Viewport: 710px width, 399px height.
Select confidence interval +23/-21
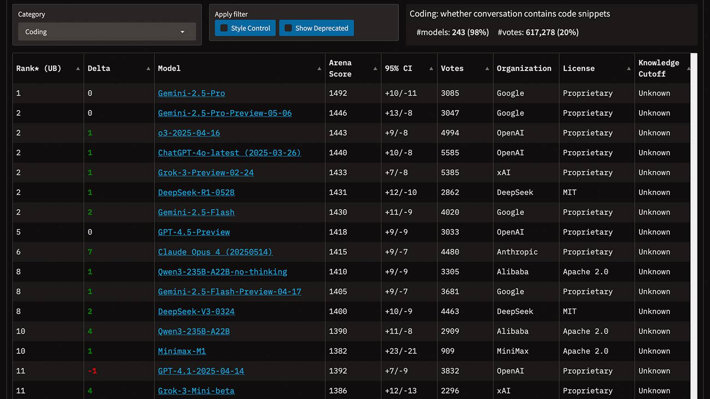click(x=401, y=351)
